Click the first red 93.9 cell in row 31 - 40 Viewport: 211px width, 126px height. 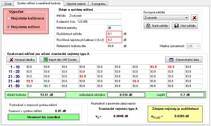(34, 81)
